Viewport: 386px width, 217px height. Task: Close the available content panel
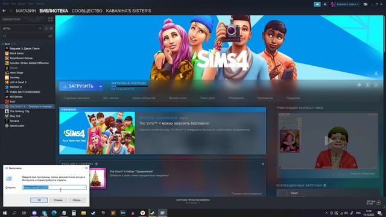[x=263, y=164]
